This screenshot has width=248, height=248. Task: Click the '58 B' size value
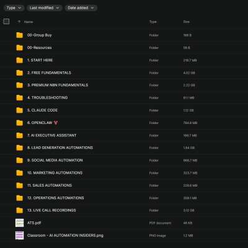click(187, 48)
